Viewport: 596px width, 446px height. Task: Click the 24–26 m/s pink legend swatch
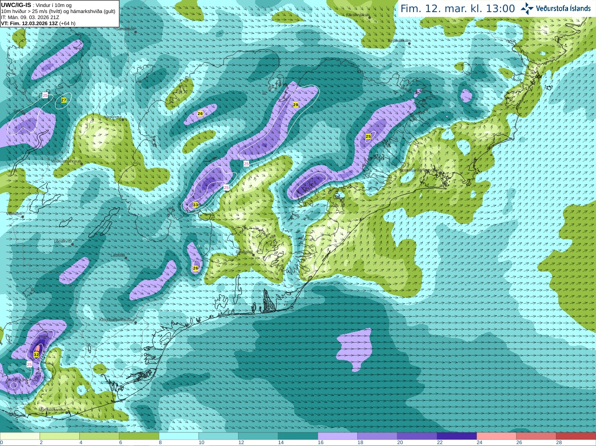click(497, 436)
